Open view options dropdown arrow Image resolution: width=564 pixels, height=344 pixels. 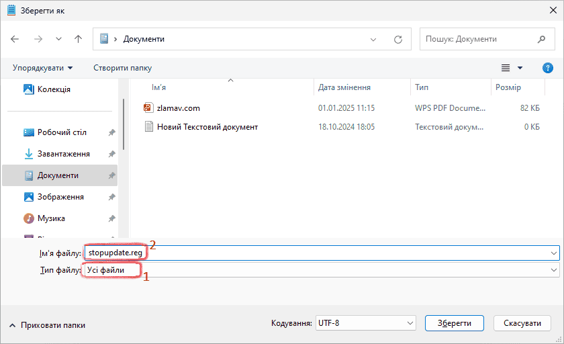520,68
